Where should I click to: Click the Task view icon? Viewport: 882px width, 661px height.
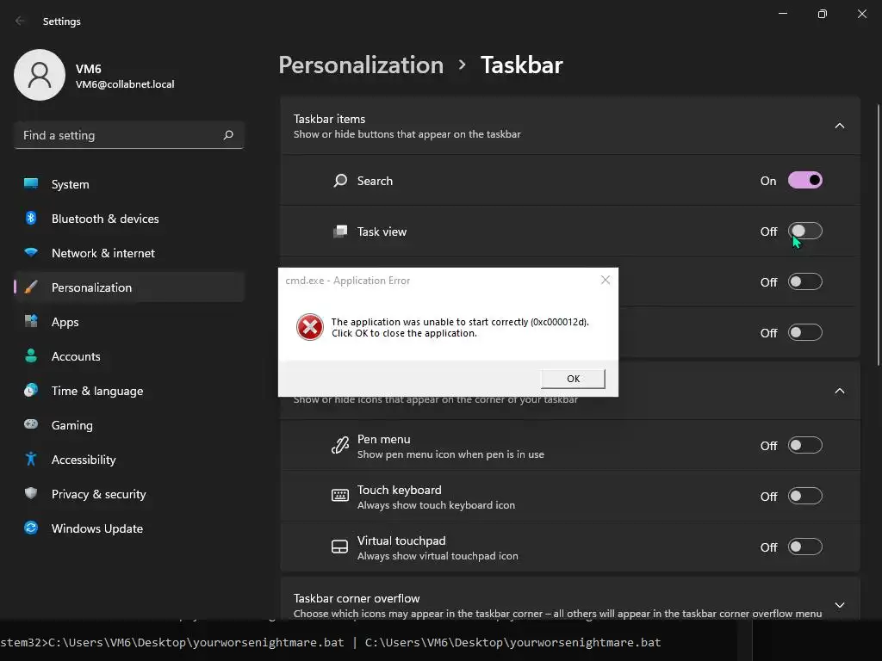340,231
